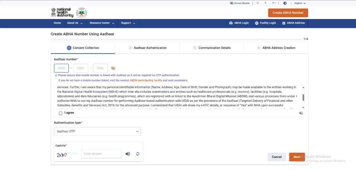Focus the captcha Enter answer field

(x=101, y=154)
